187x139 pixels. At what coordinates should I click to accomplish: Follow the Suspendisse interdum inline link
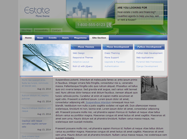tap(98, 102)
